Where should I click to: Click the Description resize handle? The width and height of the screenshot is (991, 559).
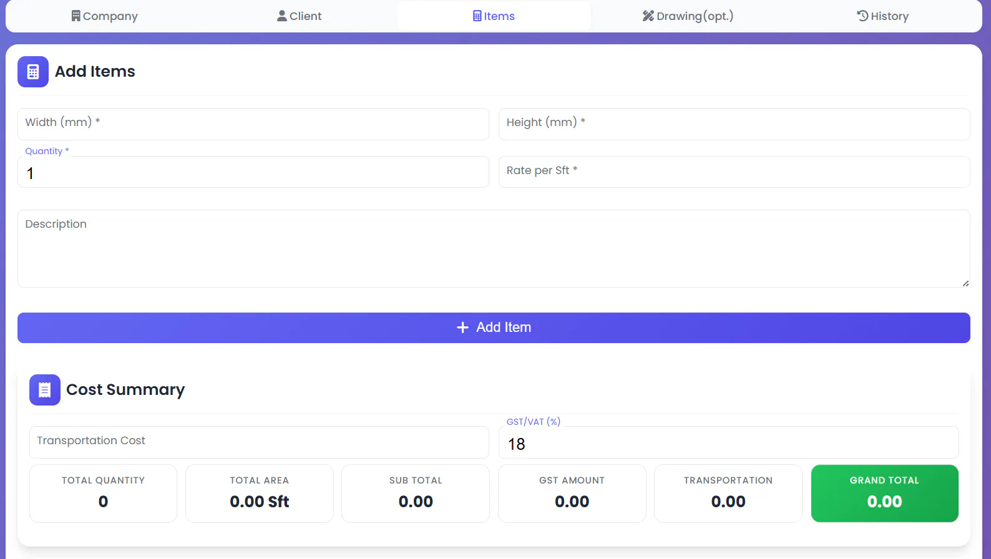click(965, 283)
